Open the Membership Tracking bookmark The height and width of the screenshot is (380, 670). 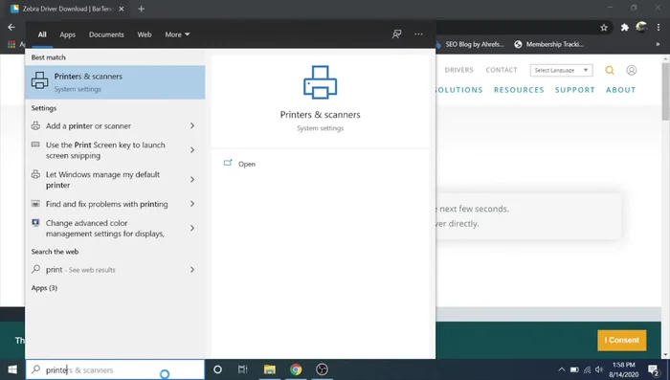click(x=549, y=44)
